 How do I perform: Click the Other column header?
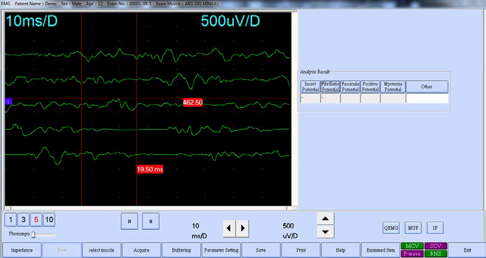point(427,87)
